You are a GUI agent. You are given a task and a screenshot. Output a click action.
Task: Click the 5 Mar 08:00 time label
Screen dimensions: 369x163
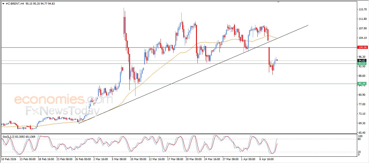[x=119, y=159]
